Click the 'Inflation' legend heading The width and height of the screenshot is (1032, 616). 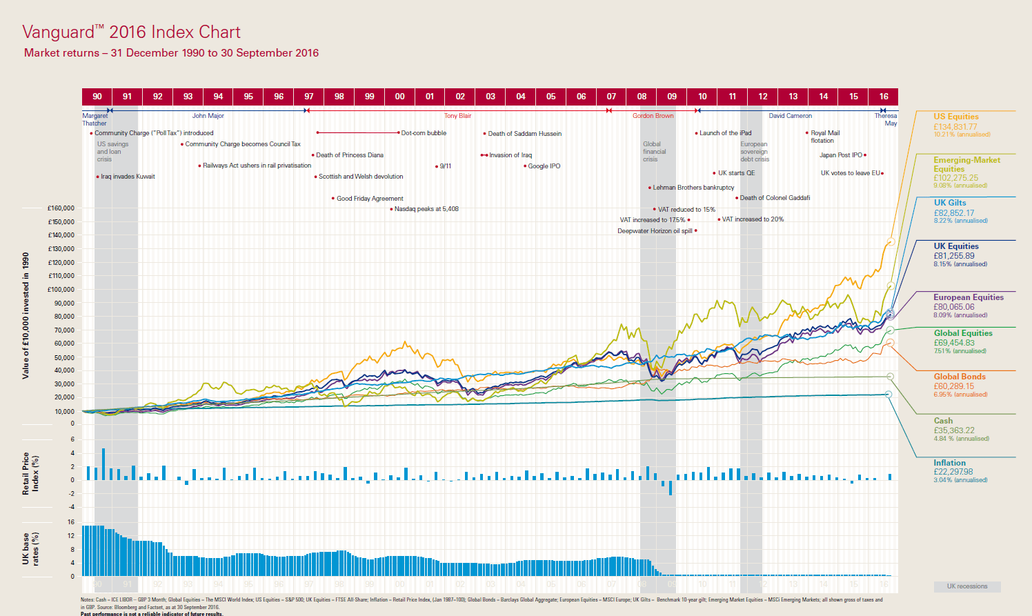click(x=950, y=463)
